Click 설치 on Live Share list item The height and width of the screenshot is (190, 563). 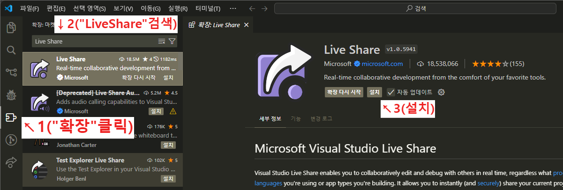click(168, 77)
